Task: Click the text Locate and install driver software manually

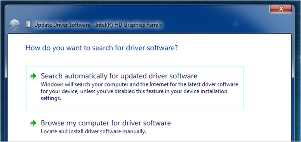Action: click(x=94, y=132)
